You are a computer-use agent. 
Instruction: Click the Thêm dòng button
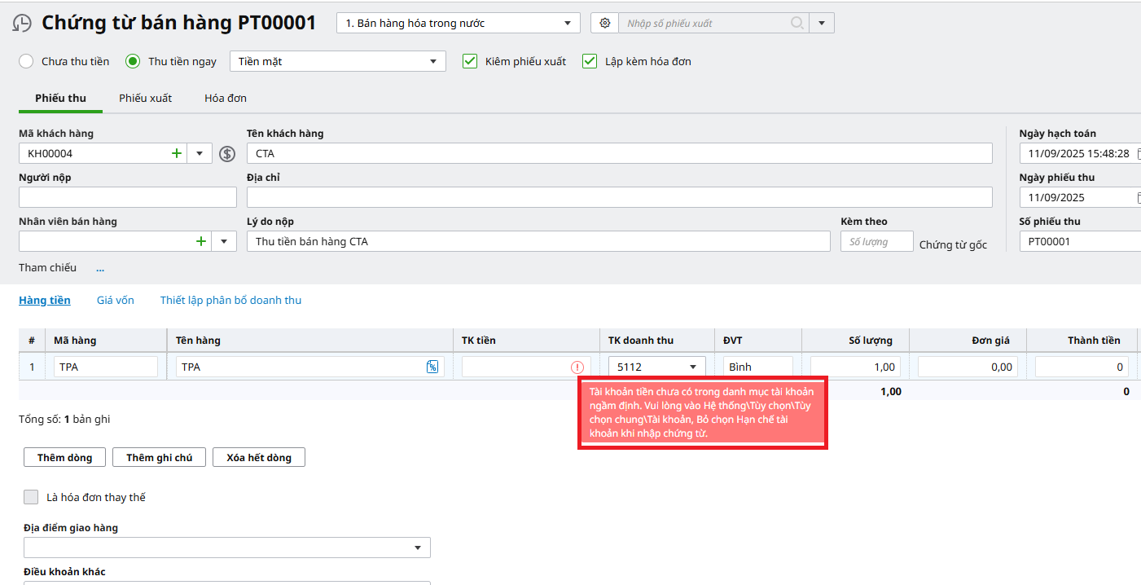tap(64, 458)
